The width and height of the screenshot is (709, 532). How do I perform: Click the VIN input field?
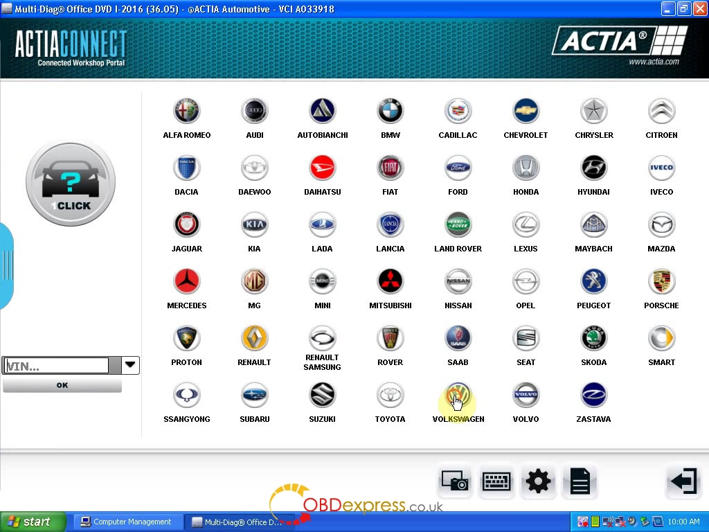57,366
